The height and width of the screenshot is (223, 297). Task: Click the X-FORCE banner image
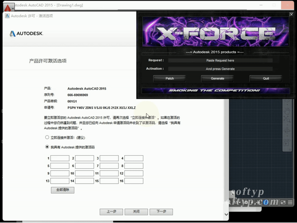pyautogui.click(x=216, y=32)
